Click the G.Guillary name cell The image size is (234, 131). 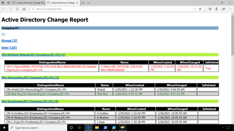point(105,113)
